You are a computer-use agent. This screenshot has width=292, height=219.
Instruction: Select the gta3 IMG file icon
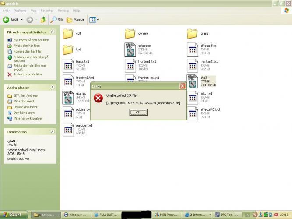tap(192, 81)
